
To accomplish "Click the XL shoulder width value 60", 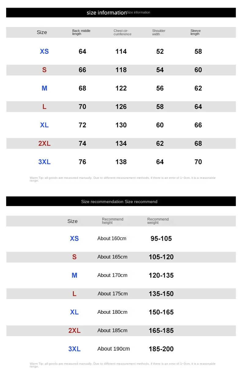I will (160, 125).
